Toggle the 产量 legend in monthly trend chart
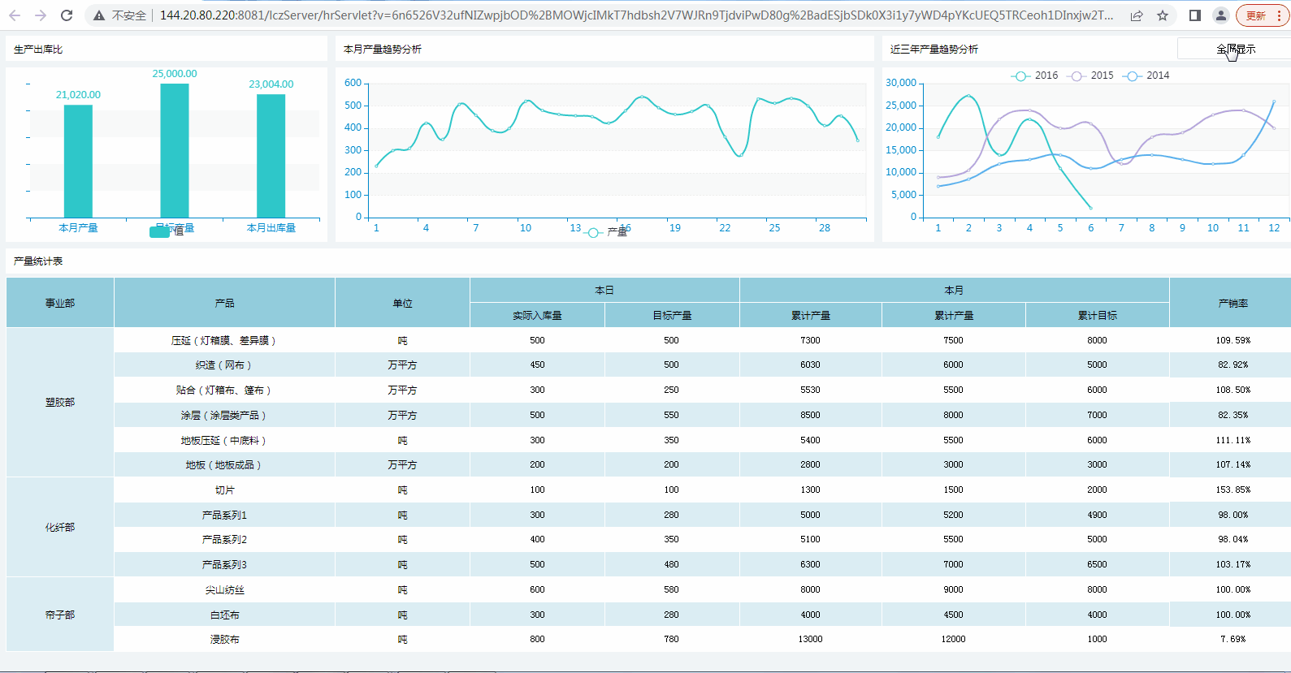The width and height of the screenshot is (1291, 673). 605,233
